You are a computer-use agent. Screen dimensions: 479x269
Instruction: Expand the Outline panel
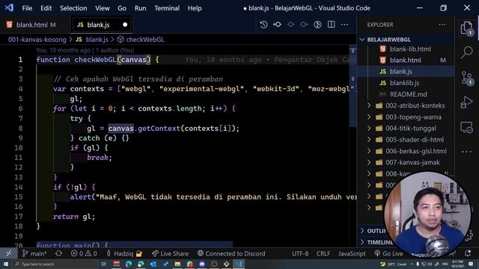373,231
